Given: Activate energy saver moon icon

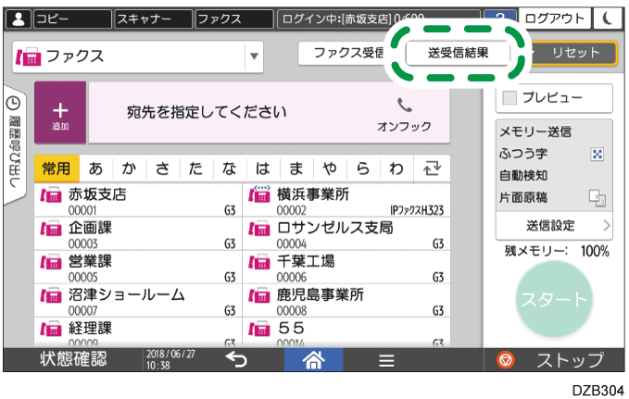Looking at the screenshot, I should (x=609, y=19).
